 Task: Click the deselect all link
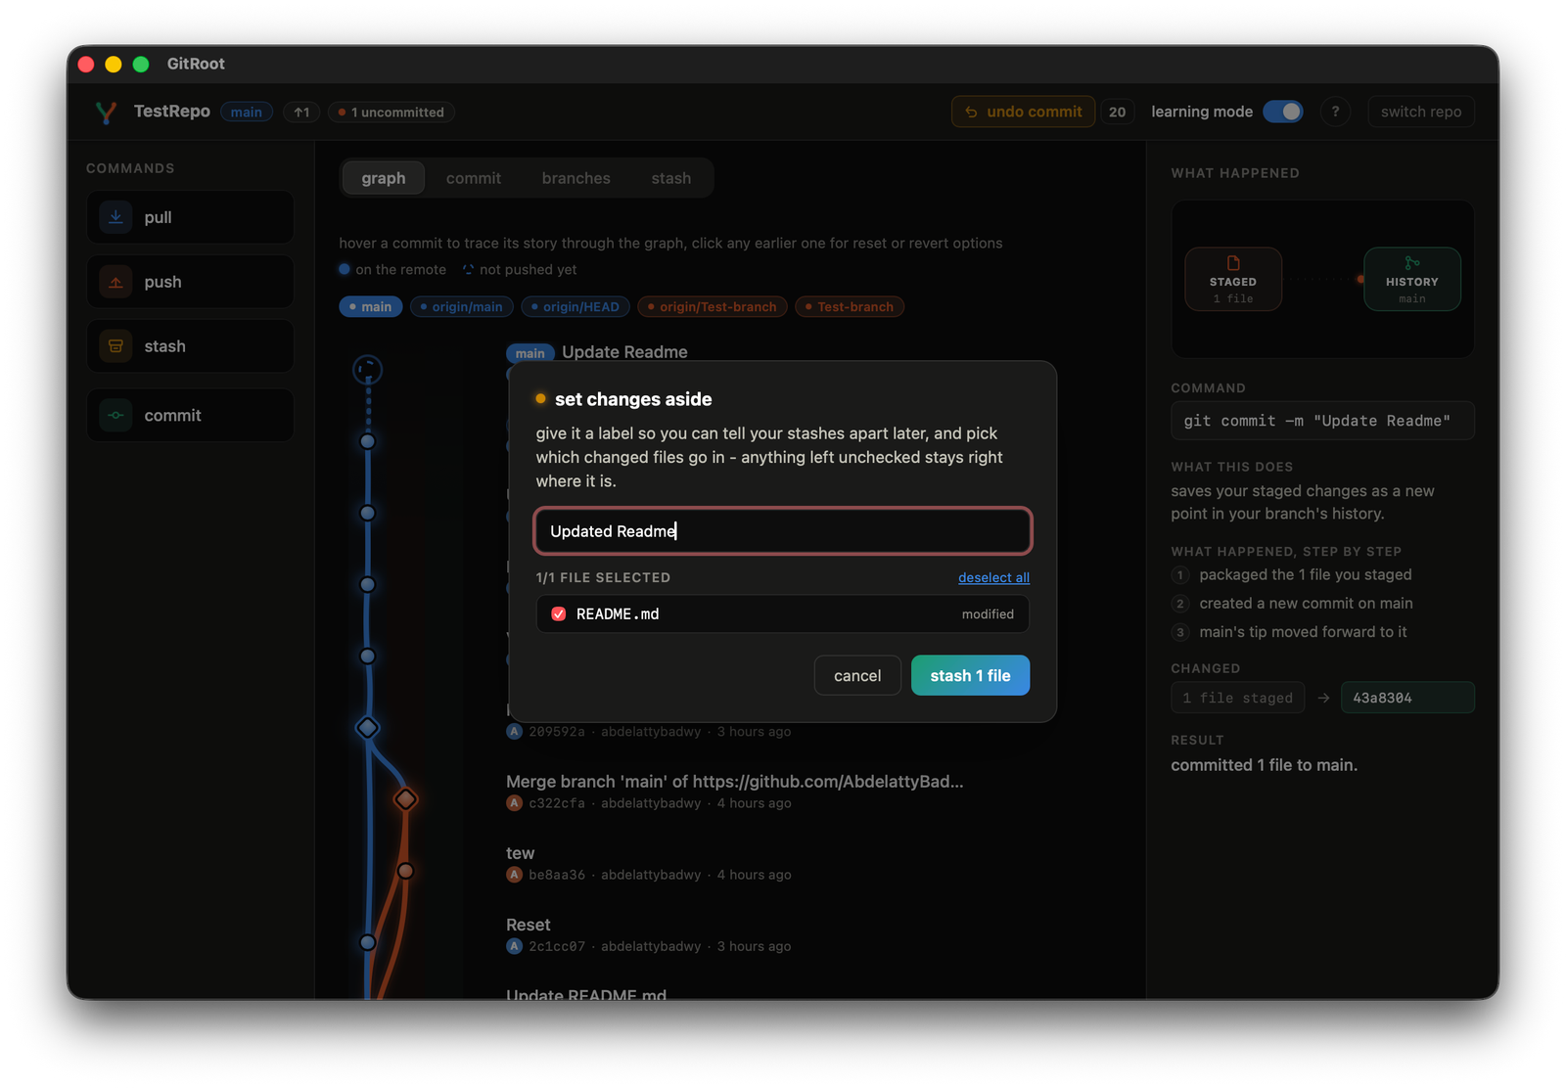[993, 578]
